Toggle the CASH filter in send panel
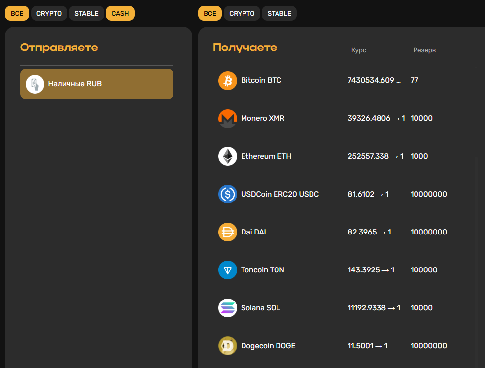The height and width of the screenshot is (368, 485). pos(120,13)
